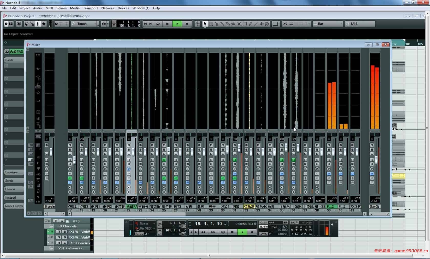Open the Devices menu
Viewport: 430px width, 259px height.
pyautogui.click(x=123, y=8)
